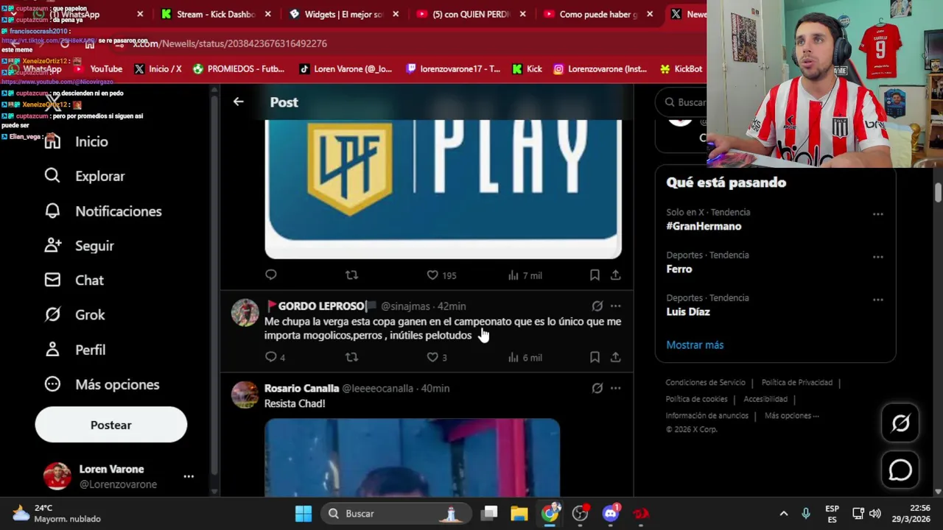
Task: Open the Ferro trend
Action: (x=679, y=269)
